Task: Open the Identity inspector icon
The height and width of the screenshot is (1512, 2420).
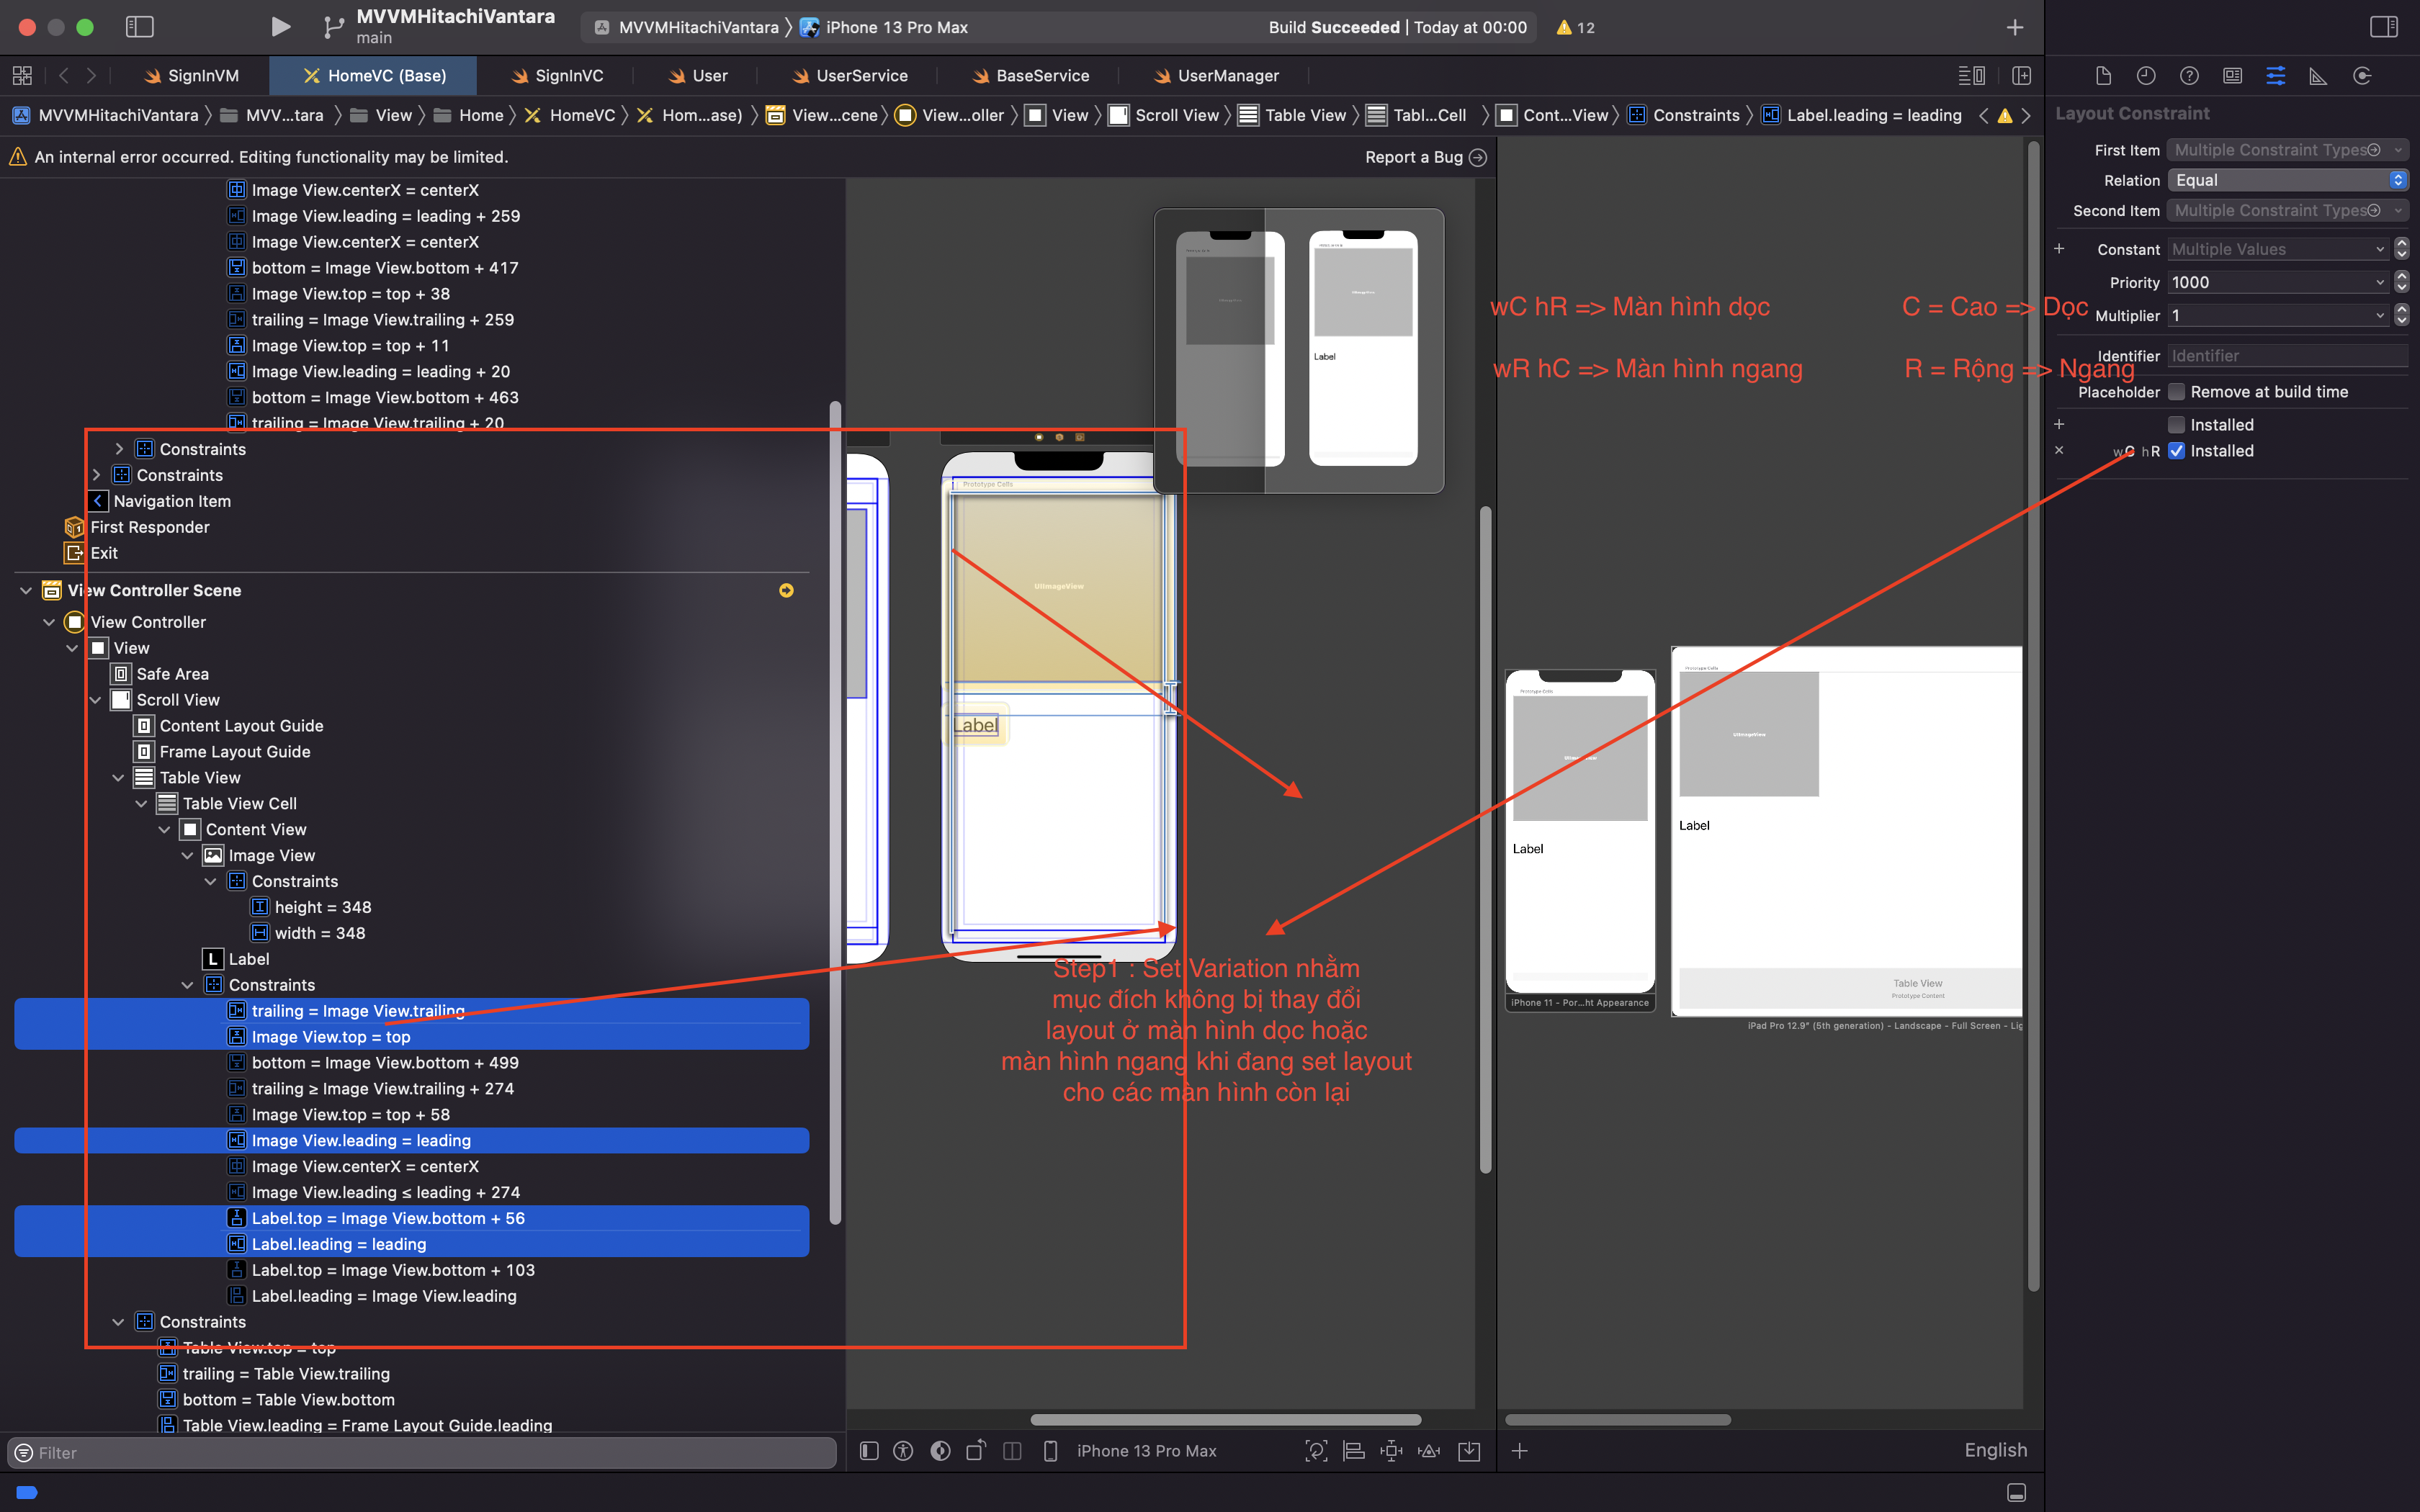Action: pos(2232,76)
